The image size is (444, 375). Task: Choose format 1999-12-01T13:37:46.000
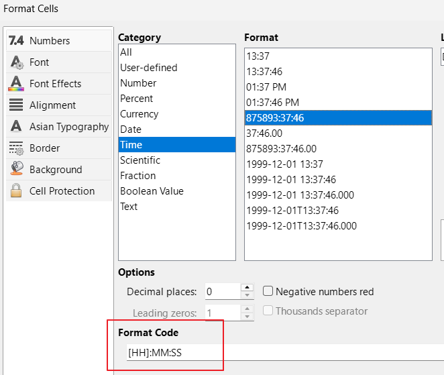coord(338,226)
